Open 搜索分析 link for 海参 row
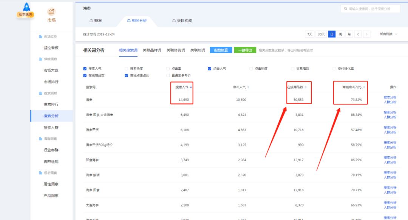The width and height of the screenshot is (408, 220). pos(390,97)
